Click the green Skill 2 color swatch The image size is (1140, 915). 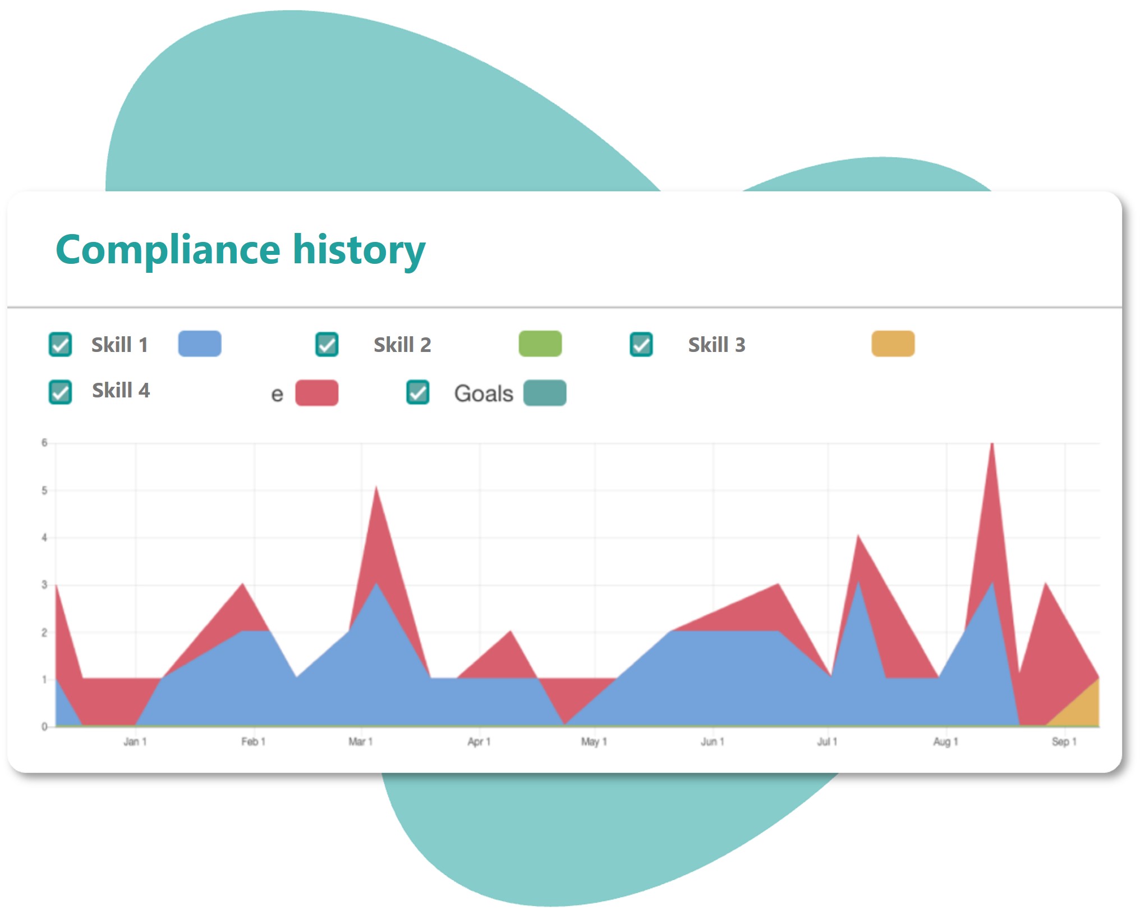click(540, 344)
